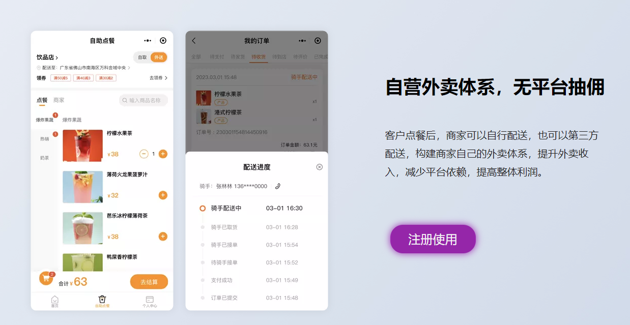The image size is (630, 325).
Task: Open the three-dots menu on 自助点餐 header
Action: coord(148,41)
